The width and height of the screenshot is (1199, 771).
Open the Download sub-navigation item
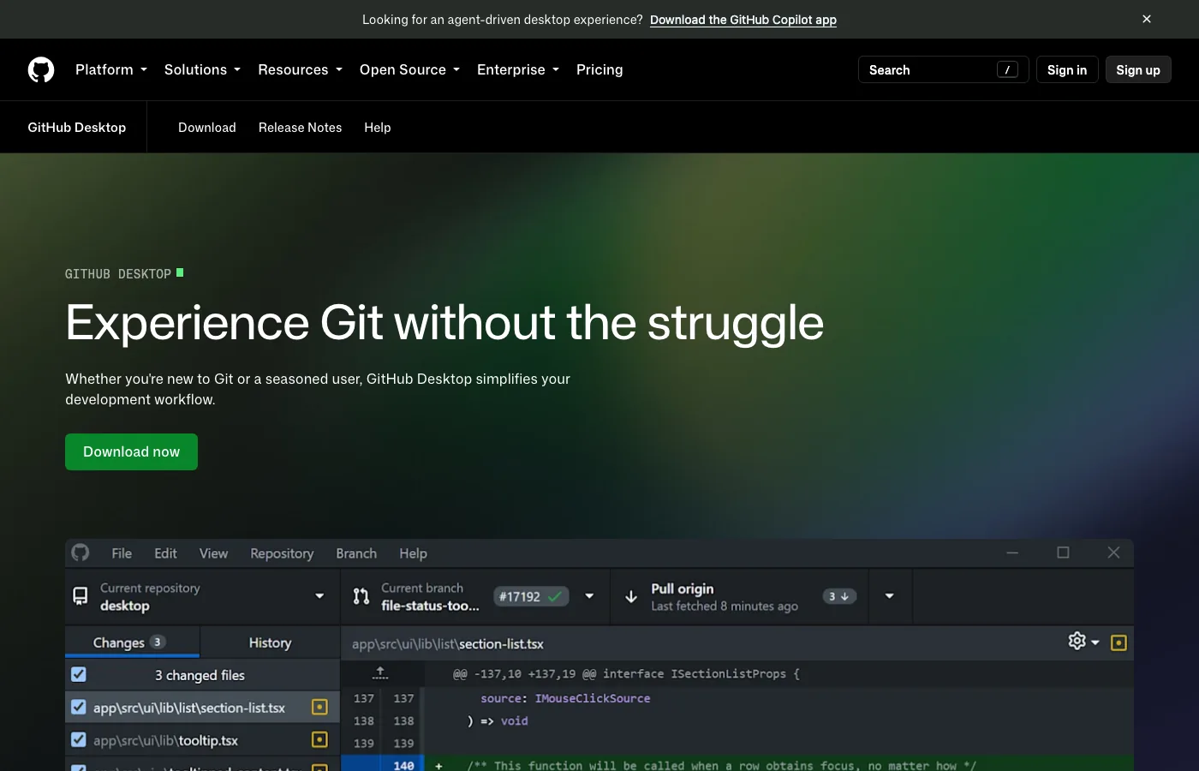pyautogui.click(x=207, y=127)
